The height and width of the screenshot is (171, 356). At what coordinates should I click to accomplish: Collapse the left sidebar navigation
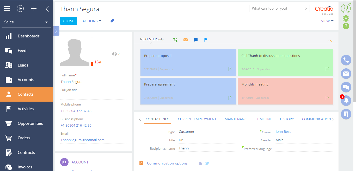pyautogui.click(x=47, y=9)
